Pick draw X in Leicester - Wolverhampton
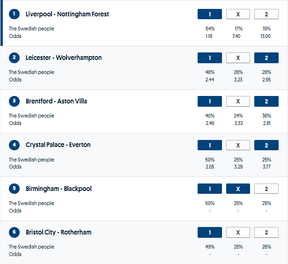 (x=238, y=58)
